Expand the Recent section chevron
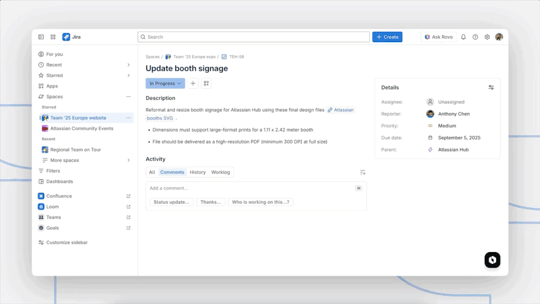This screenshot has width=540, height=304. [129, 65]
